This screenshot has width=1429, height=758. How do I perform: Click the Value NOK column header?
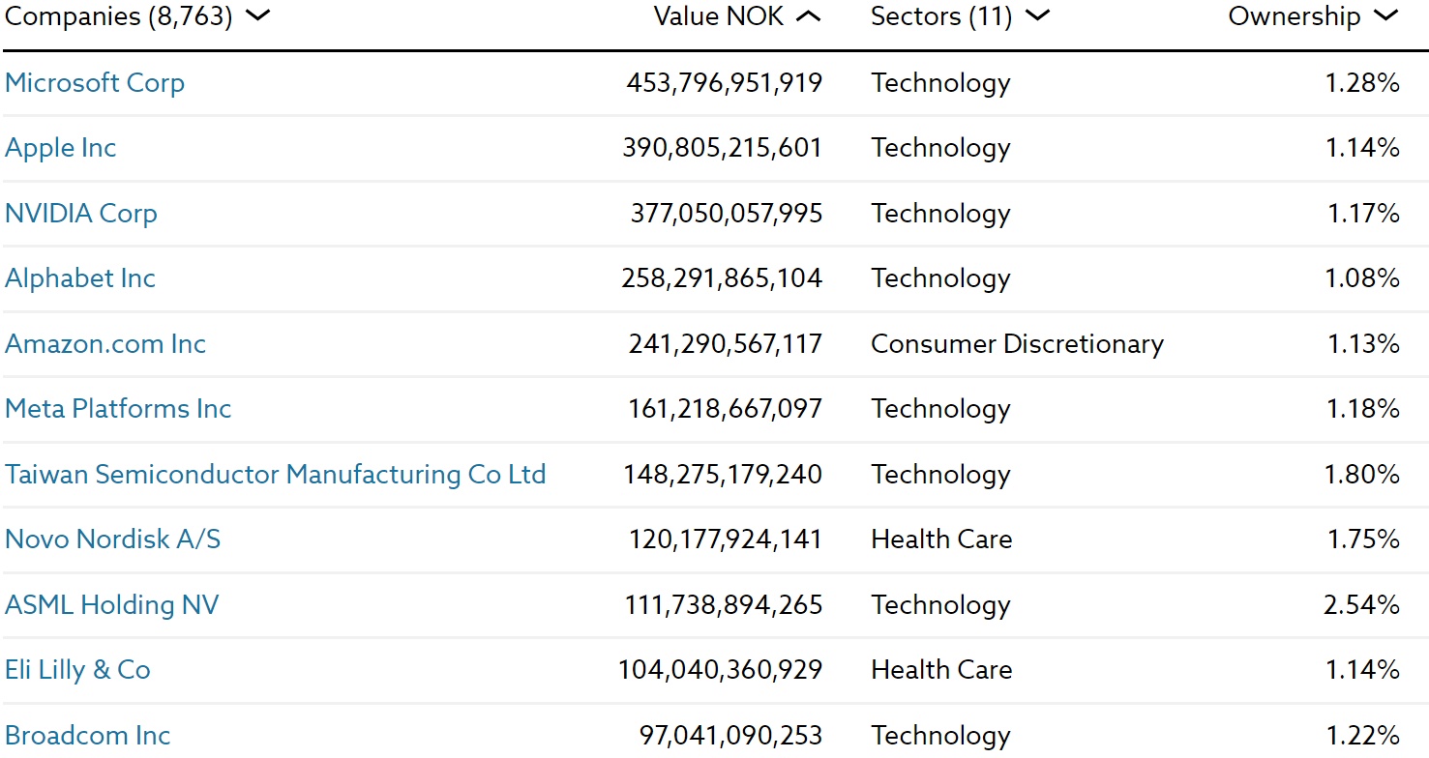coord(719,16)
